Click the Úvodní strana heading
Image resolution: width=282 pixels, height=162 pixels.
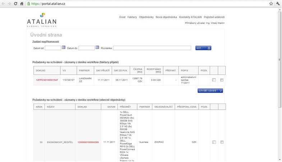46,35
